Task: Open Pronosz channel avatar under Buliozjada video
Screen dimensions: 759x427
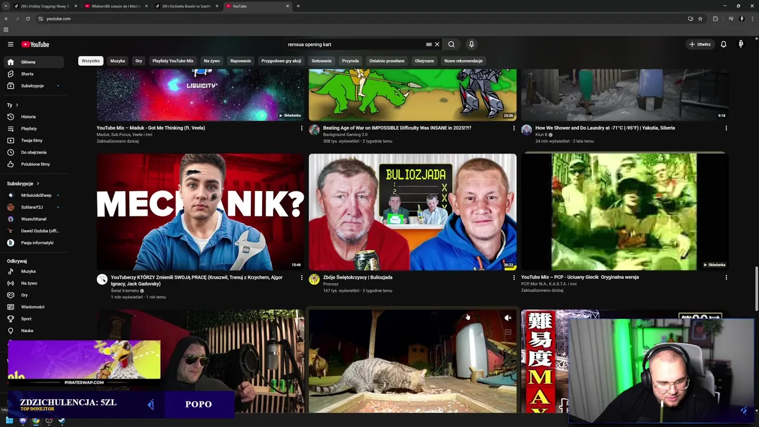Action: pos(314,279)
